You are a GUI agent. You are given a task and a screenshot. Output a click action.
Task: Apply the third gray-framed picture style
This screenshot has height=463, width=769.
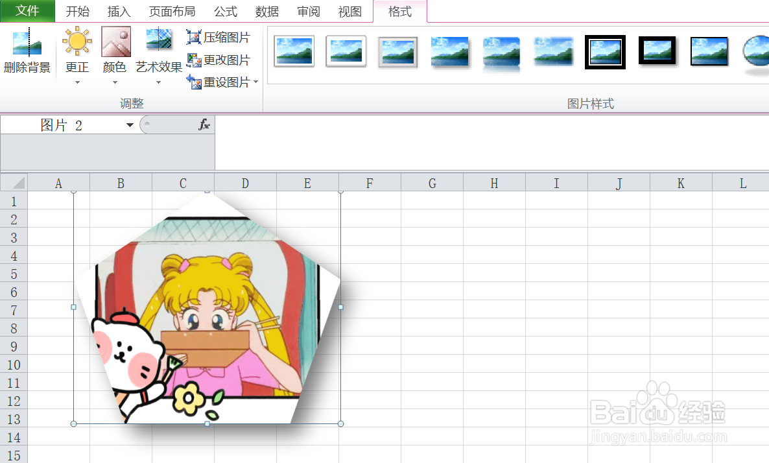[x=397, y=52]
